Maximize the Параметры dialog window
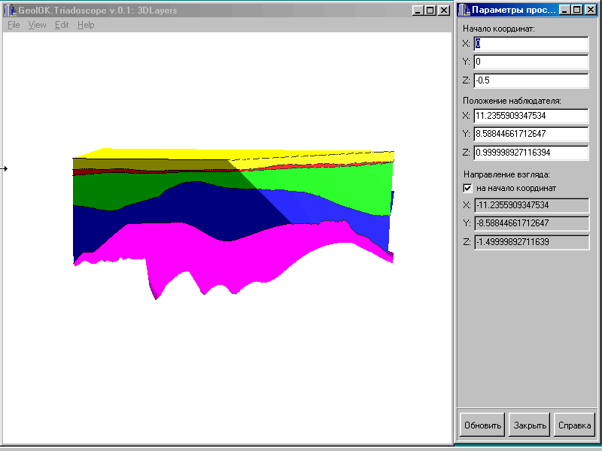Viewport: 602px width, 451px height. tap(577, 11)
